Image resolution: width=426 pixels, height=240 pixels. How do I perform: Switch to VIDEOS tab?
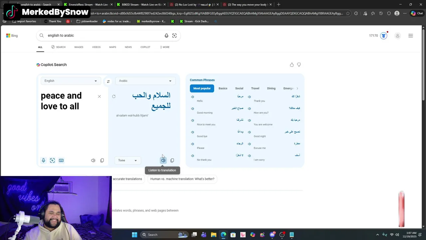pyautogui.click(x=96, y=47)
